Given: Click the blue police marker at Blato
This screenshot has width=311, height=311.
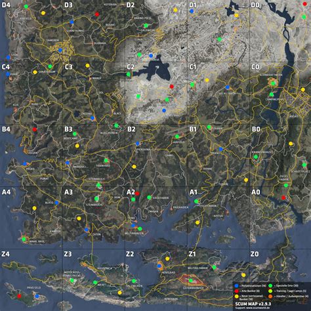Looking at the screenshot, I should point(56,203).
